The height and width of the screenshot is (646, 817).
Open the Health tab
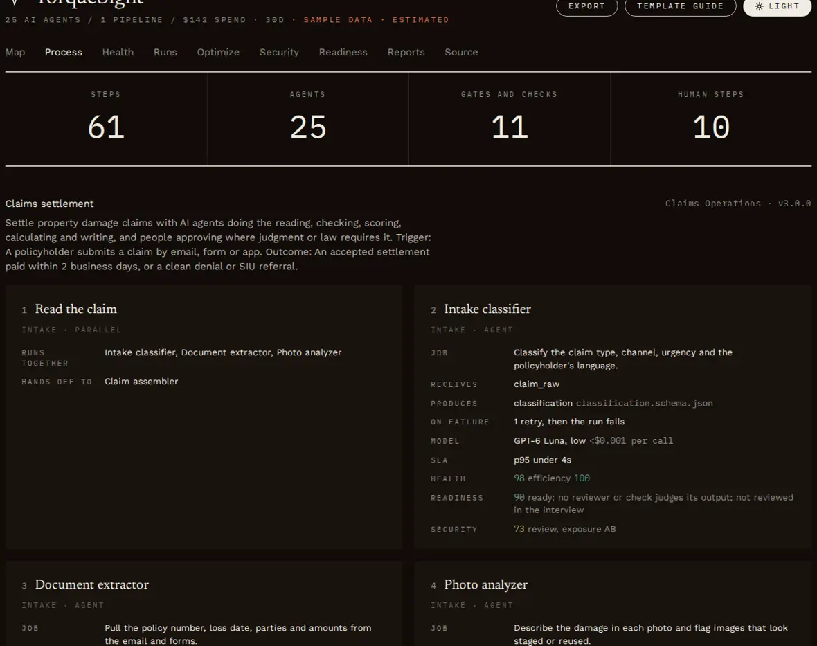click(x=118, y=52)
